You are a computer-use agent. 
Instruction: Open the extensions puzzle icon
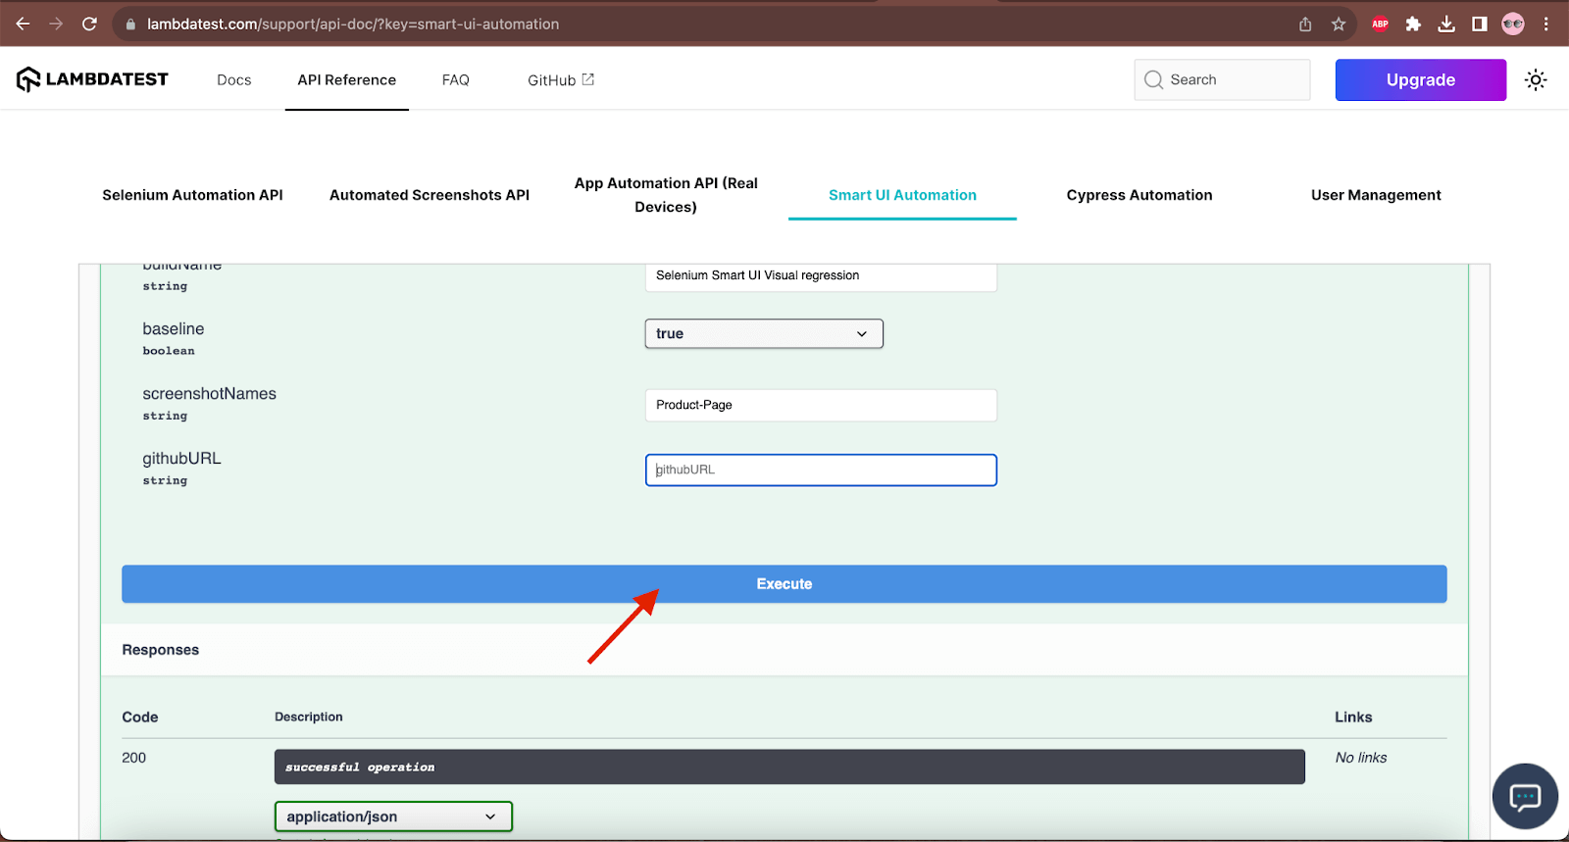[1413, 25]
